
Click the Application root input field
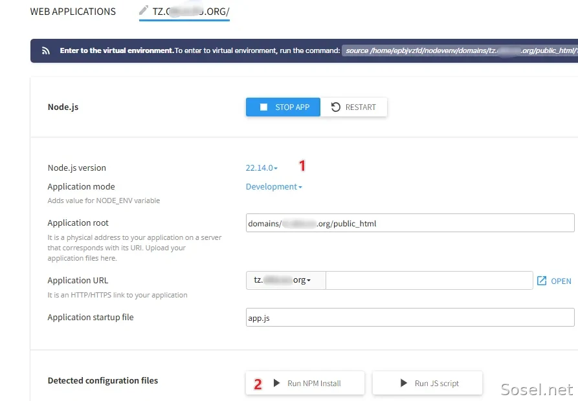(410, 223)
